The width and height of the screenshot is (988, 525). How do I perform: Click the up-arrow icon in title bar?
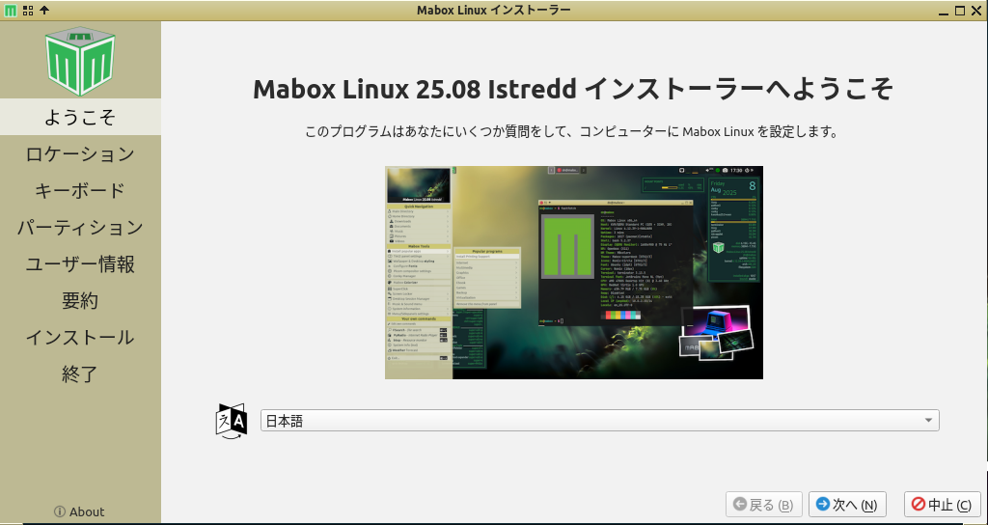click(44, 10)
